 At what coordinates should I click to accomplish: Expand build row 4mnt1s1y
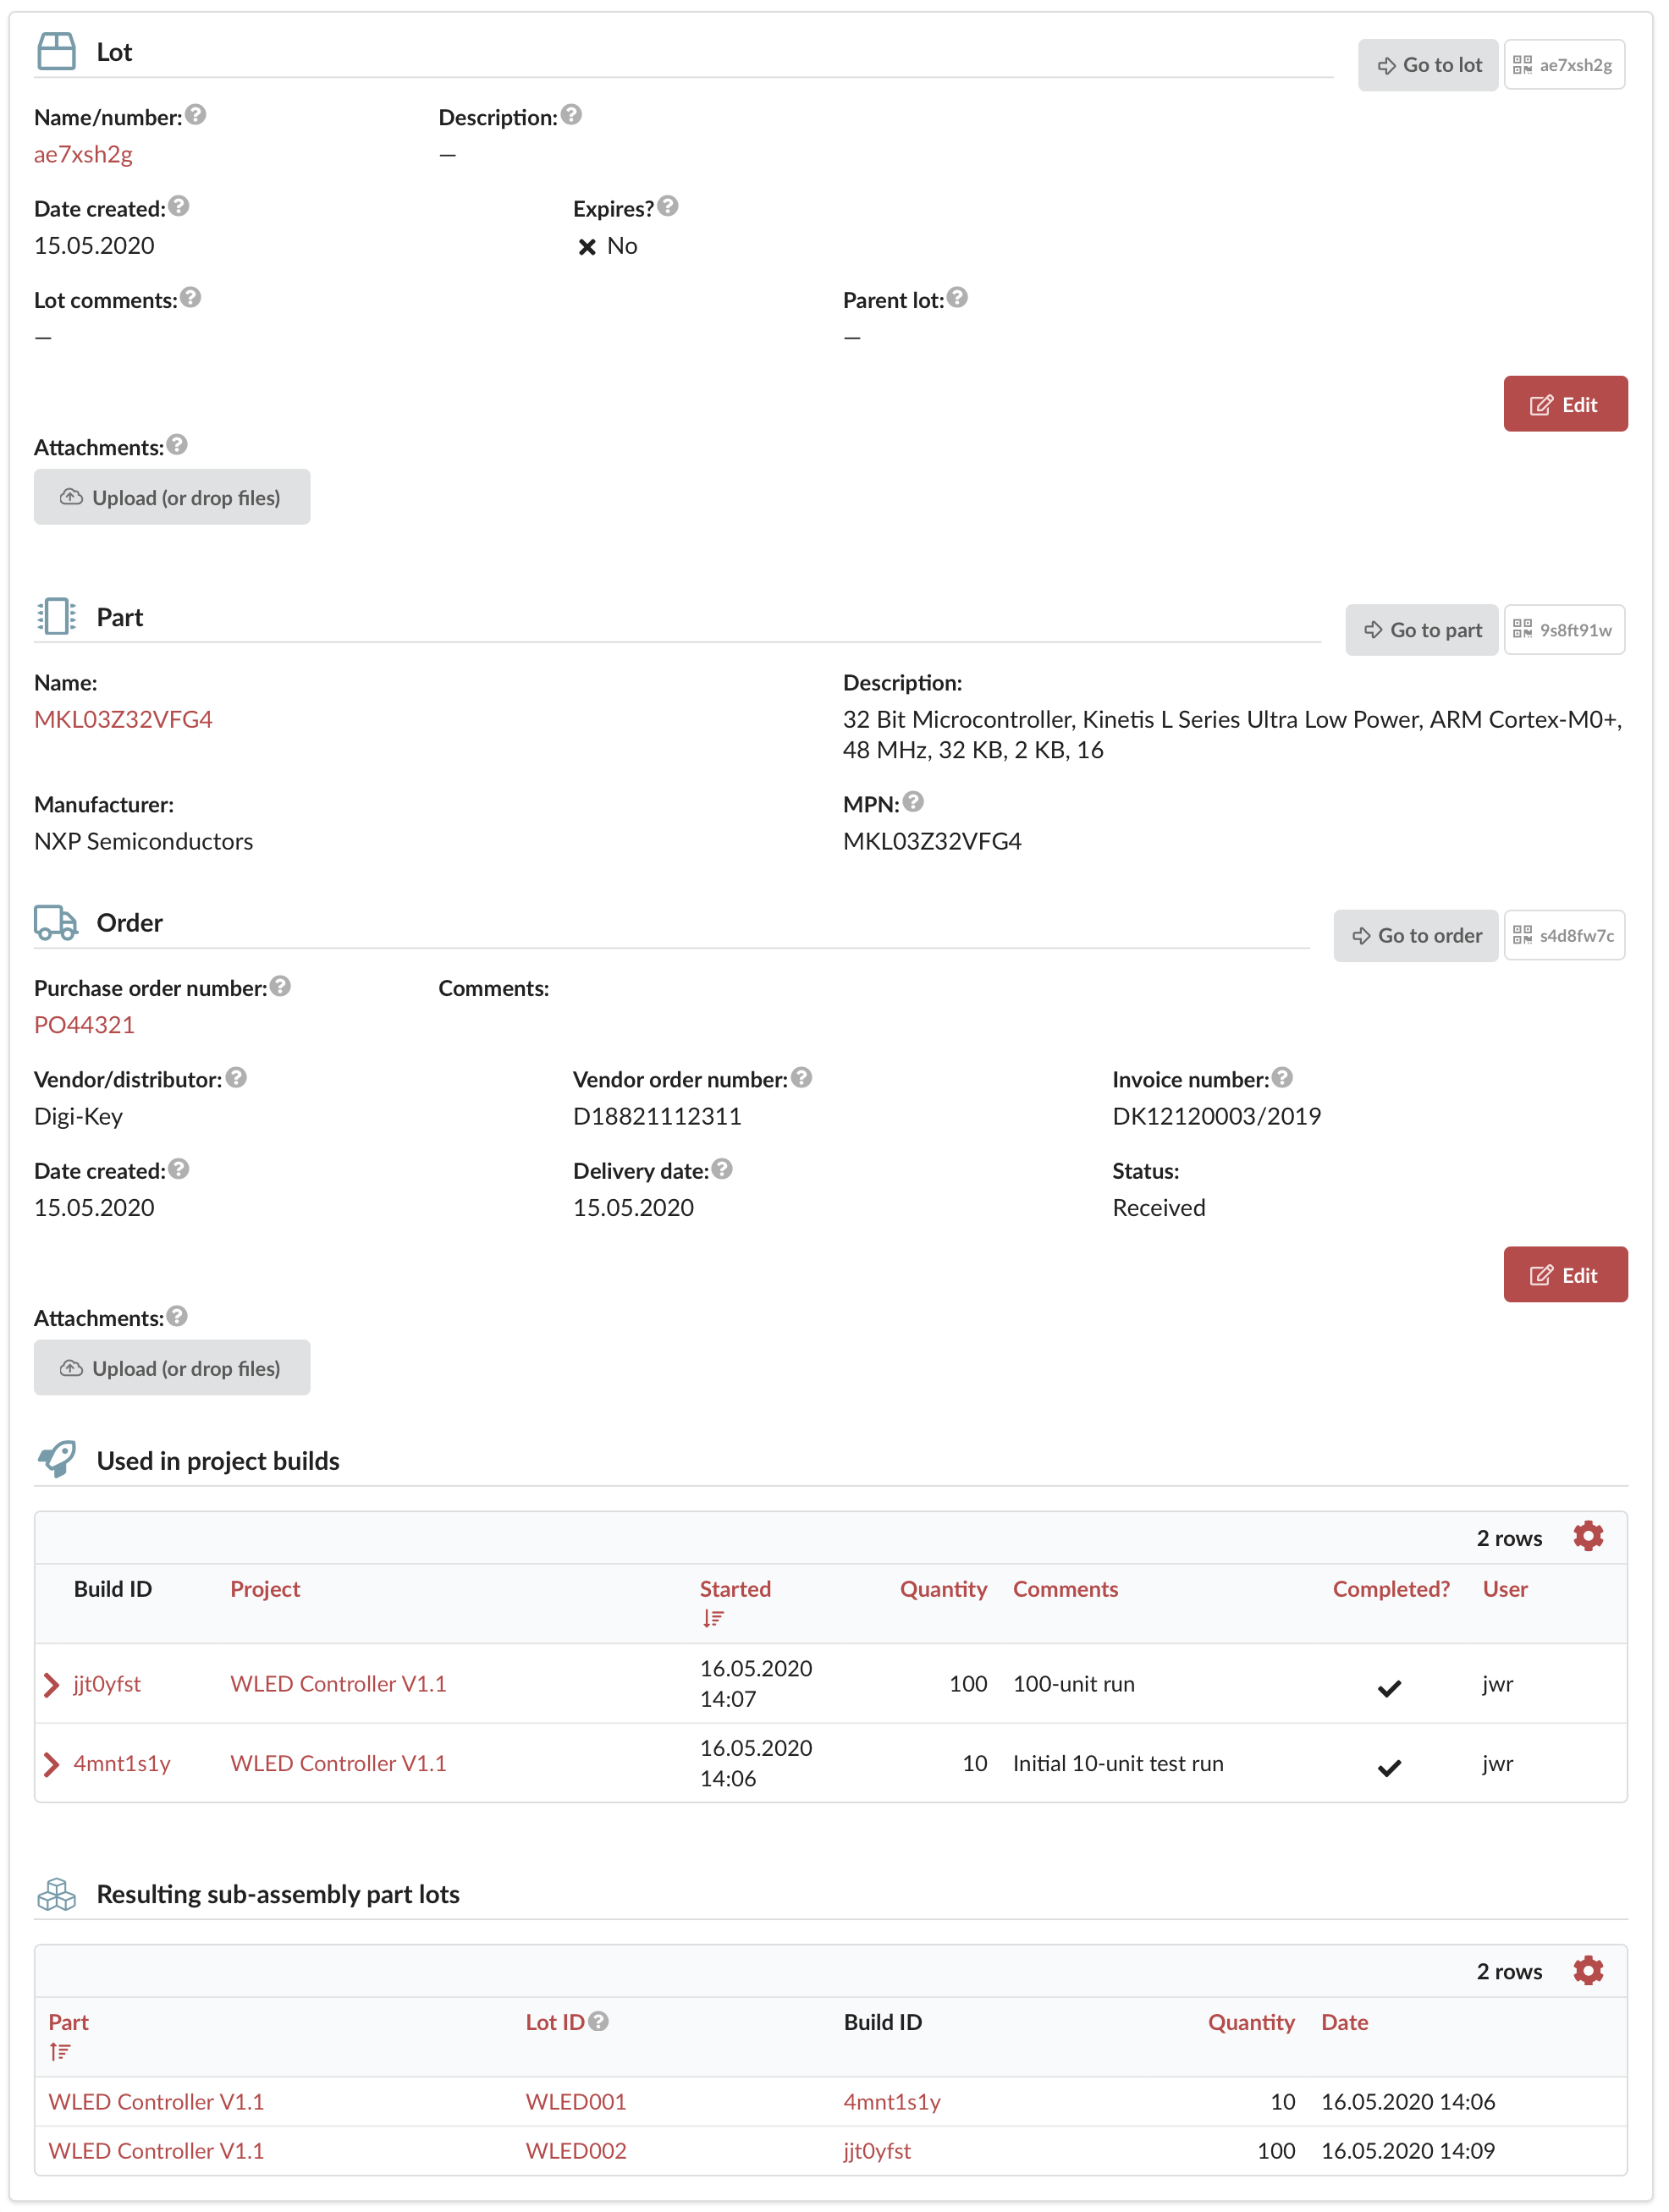point(52,1764)
